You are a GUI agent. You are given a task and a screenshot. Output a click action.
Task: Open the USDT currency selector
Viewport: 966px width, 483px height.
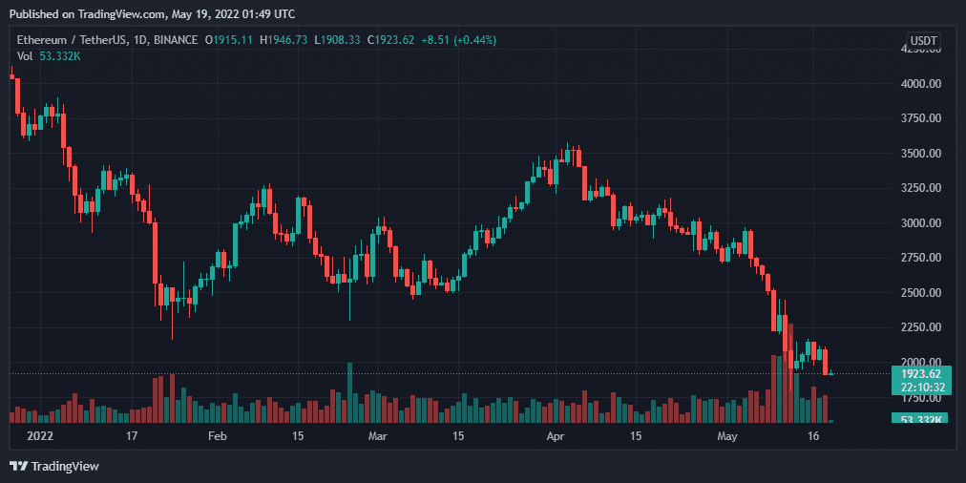(923, 41)
